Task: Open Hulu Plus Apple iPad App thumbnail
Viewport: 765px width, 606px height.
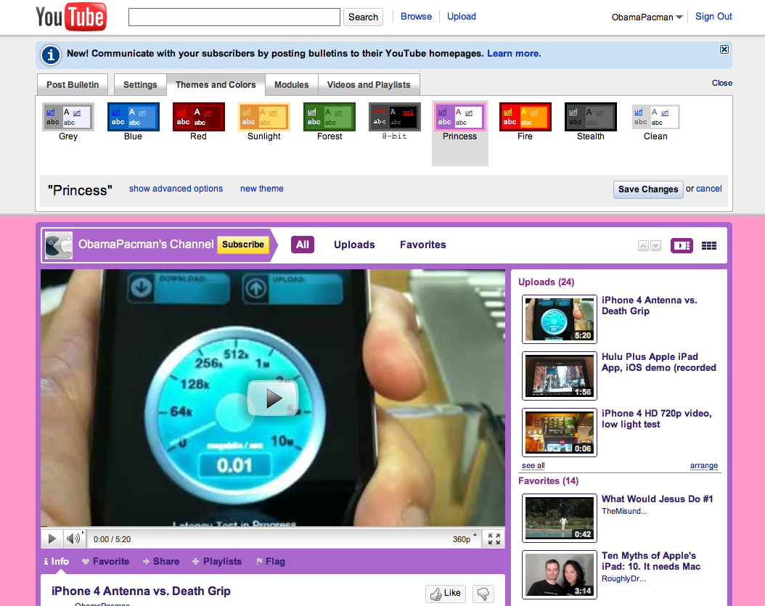Action: pyautogui.click(x=560, y=376)
